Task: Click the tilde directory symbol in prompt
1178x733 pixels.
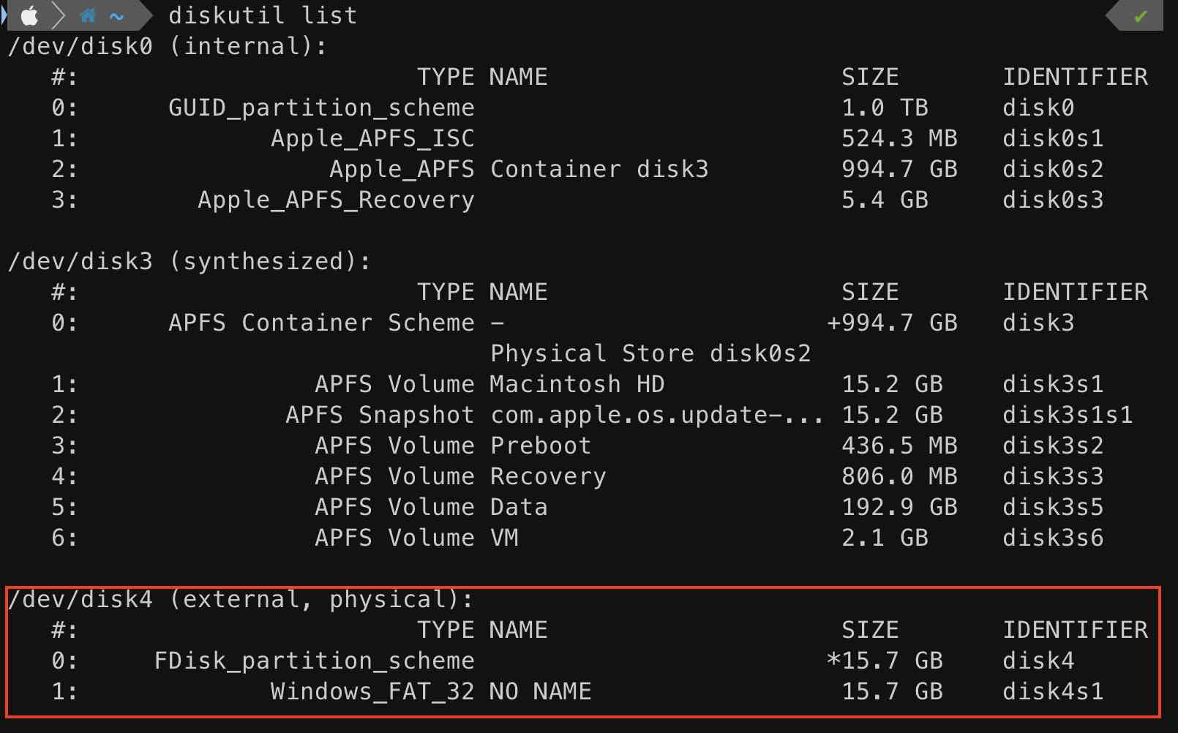Action: click(x=116, y=16)
